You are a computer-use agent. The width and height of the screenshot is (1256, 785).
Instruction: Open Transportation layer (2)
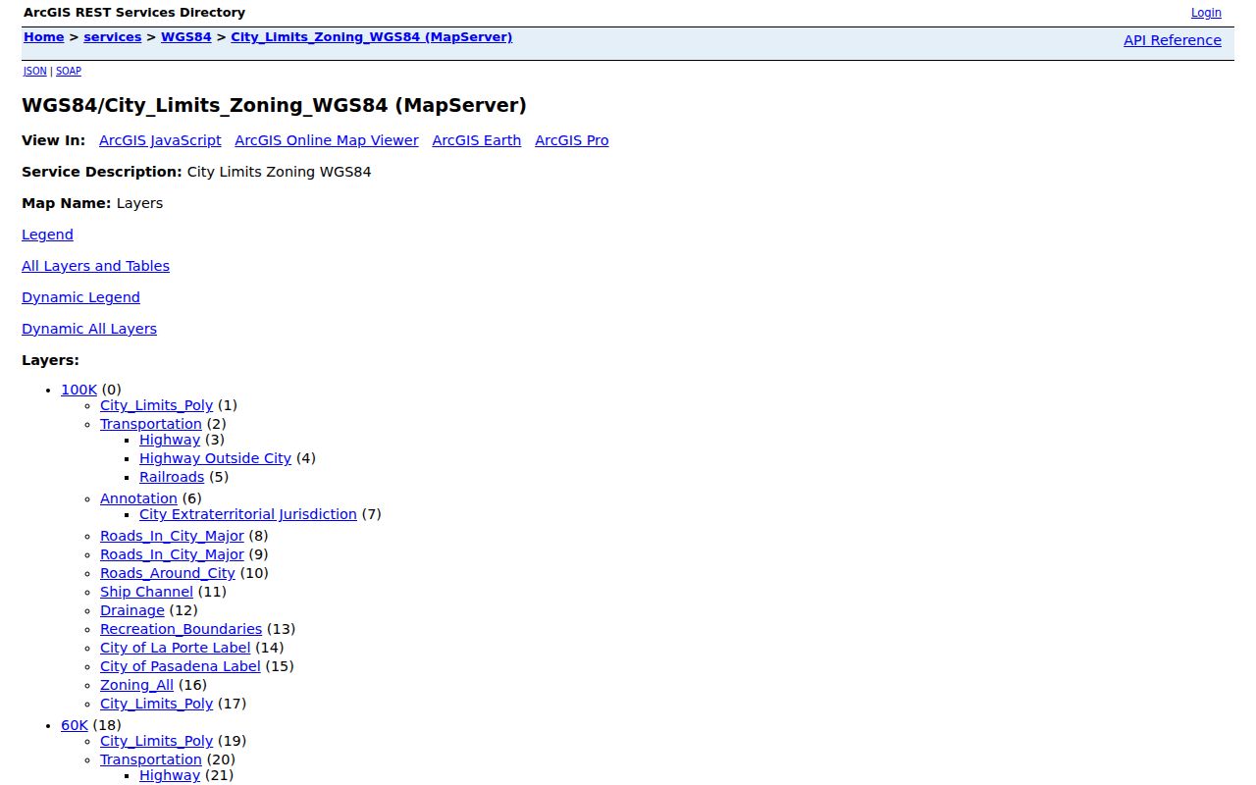(150, 424)
